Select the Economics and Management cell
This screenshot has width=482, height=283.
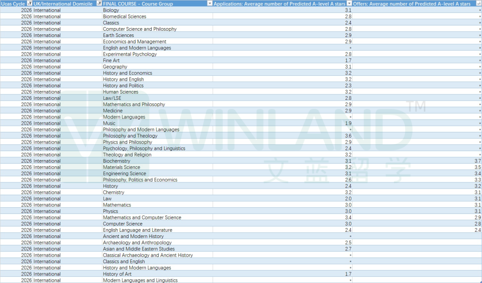coord(158,41)
